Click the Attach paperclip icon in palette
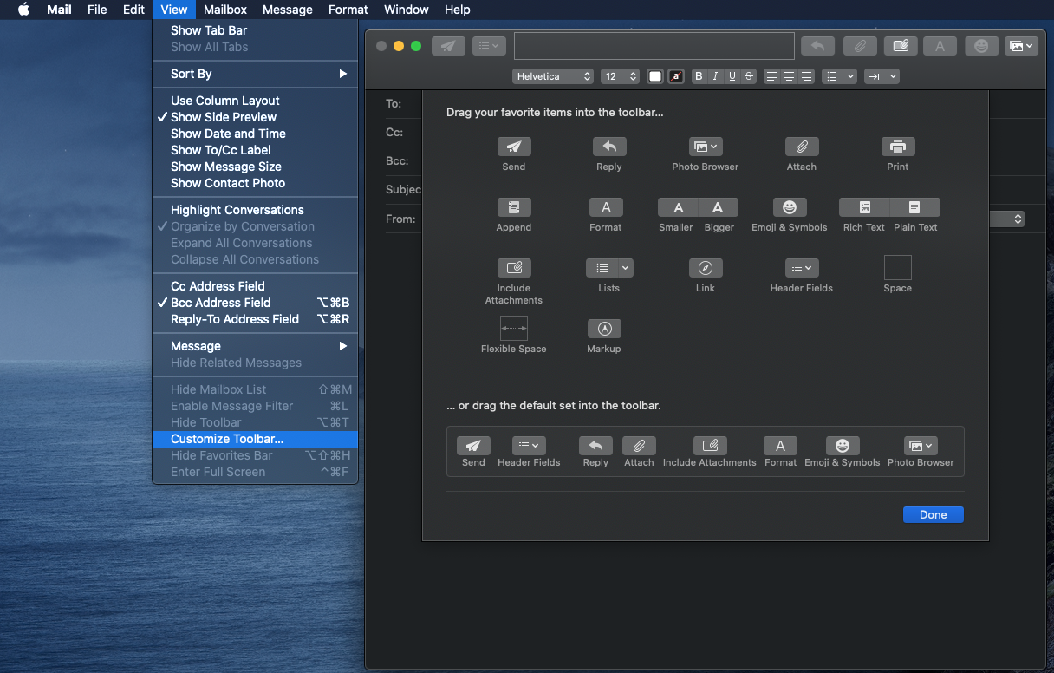The width and height of the screenshot is (1054, 673). pos(802,147)
